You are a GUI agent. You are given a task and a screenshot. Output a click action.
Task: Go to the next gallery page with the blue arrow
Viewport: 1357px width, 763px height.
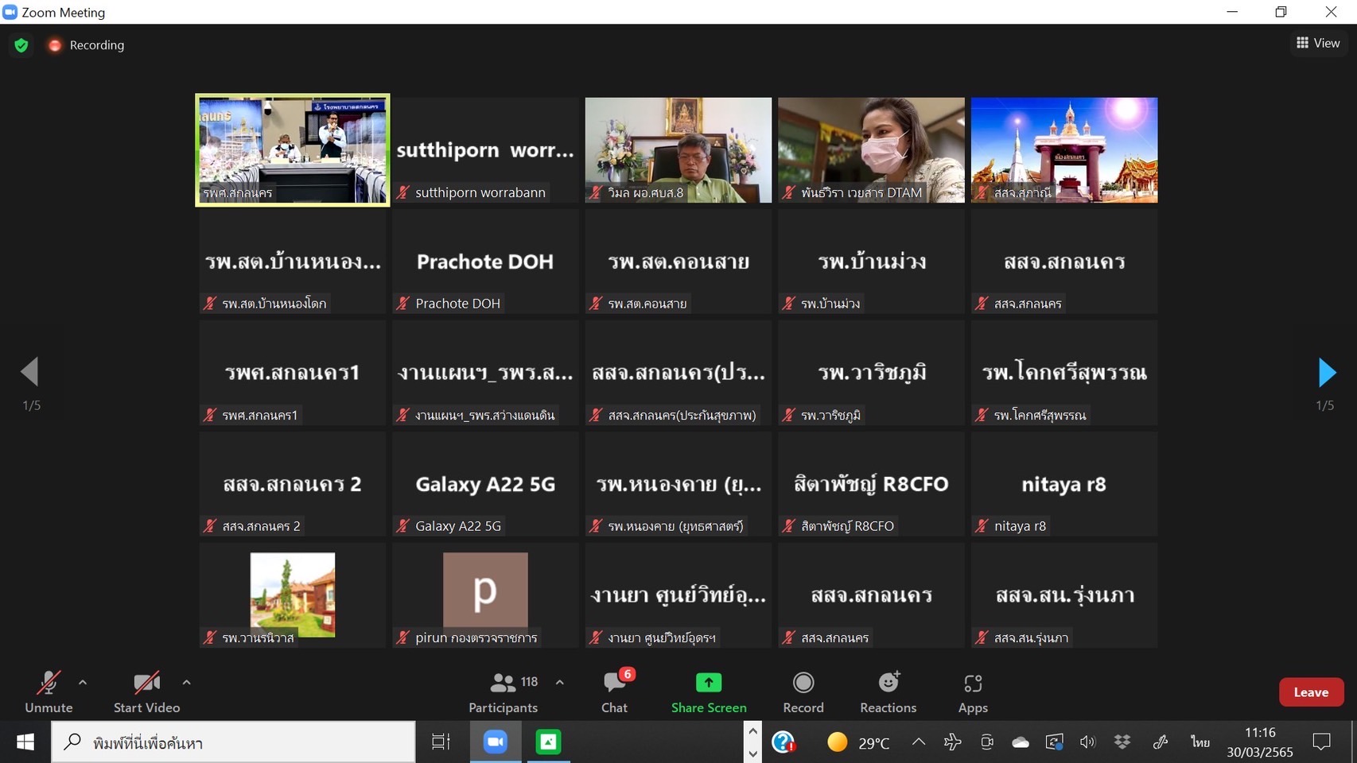click(x=1326, y=372)
